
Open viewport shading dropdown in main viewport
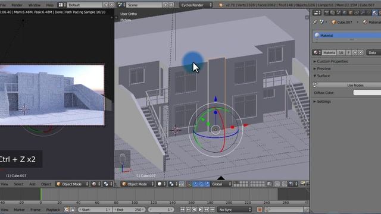pos(161,184)
